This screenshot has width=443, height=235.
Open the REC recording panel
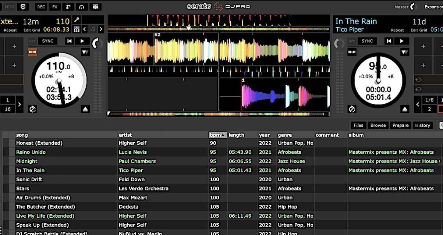click(41, 6)
